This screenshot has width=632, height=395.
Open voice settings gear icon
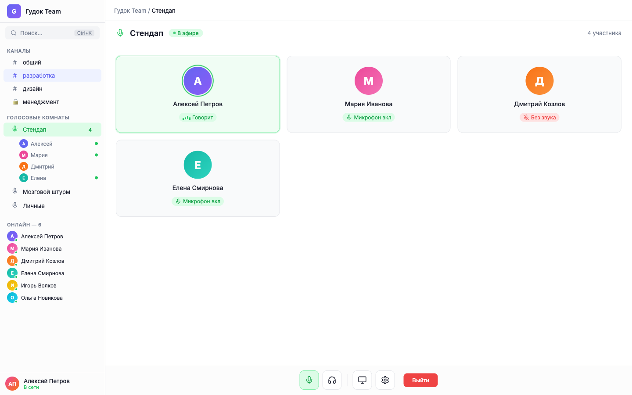pyautogui.click(x=385, y=380)
